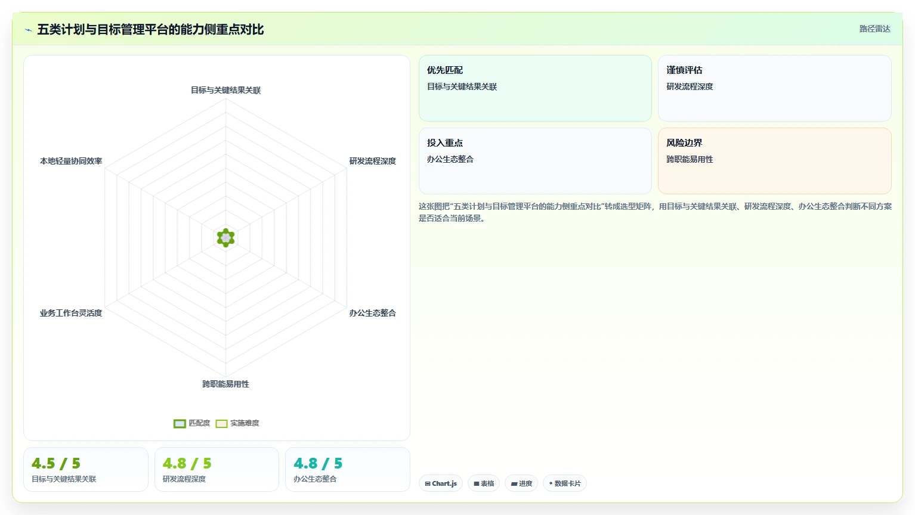Screen dimensions: 915x515
Task: Click the header icon beside the title
Action: point(28,30)
